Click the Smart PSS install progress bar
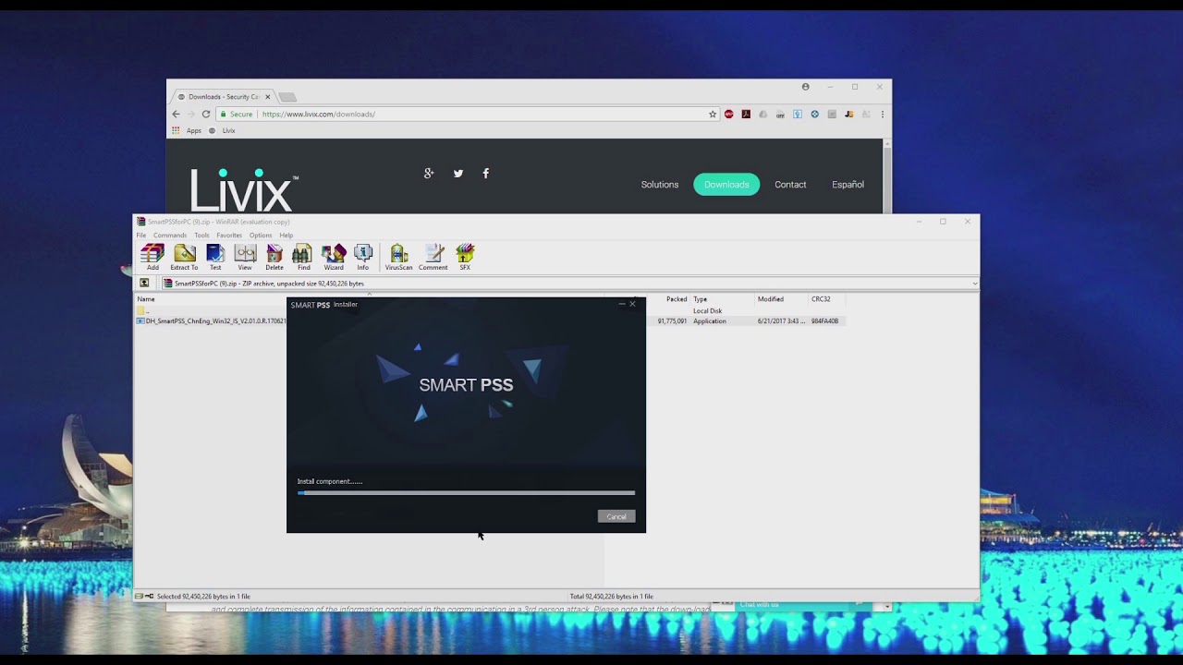This screenshot has width=1183, height=665. (x=466, y=493)
